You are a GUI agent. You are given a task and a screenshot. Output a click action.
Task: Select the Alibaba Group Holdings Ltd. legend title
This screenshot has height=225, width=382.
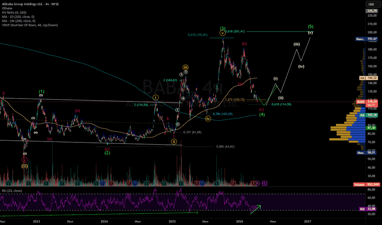coord(30,4)
